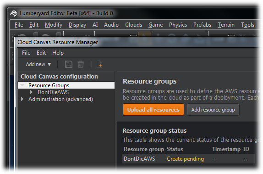Open the Add new dropdown
This screenshot has height=174, width=263.
point(38,64)
